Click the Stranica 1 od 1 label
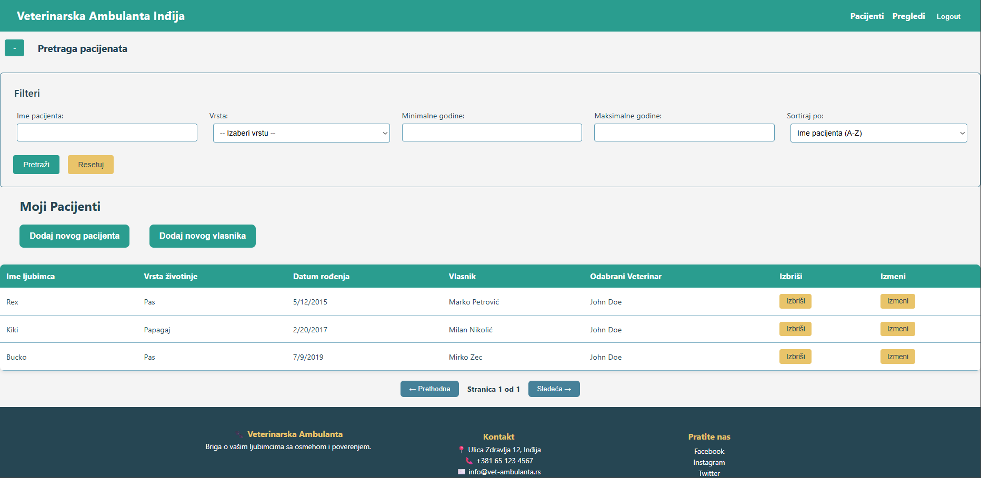The width and height of the screenshot is (981, 478). [493, 390]
